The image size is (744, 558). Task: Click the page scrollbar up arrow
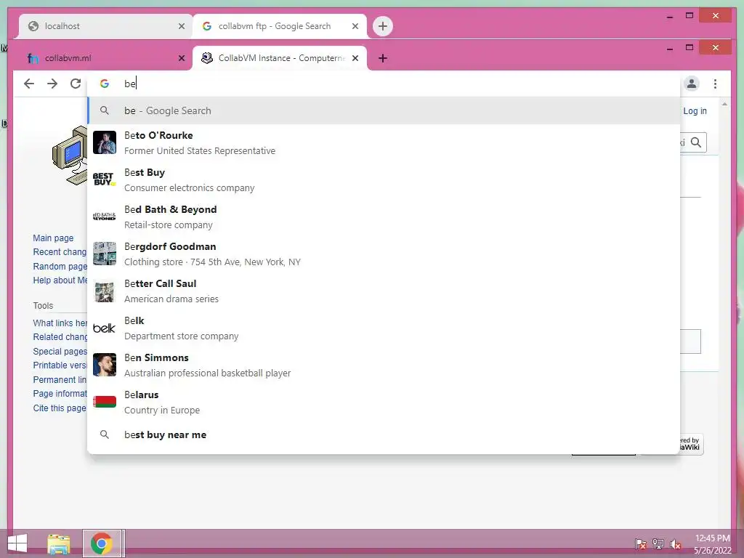724,103
